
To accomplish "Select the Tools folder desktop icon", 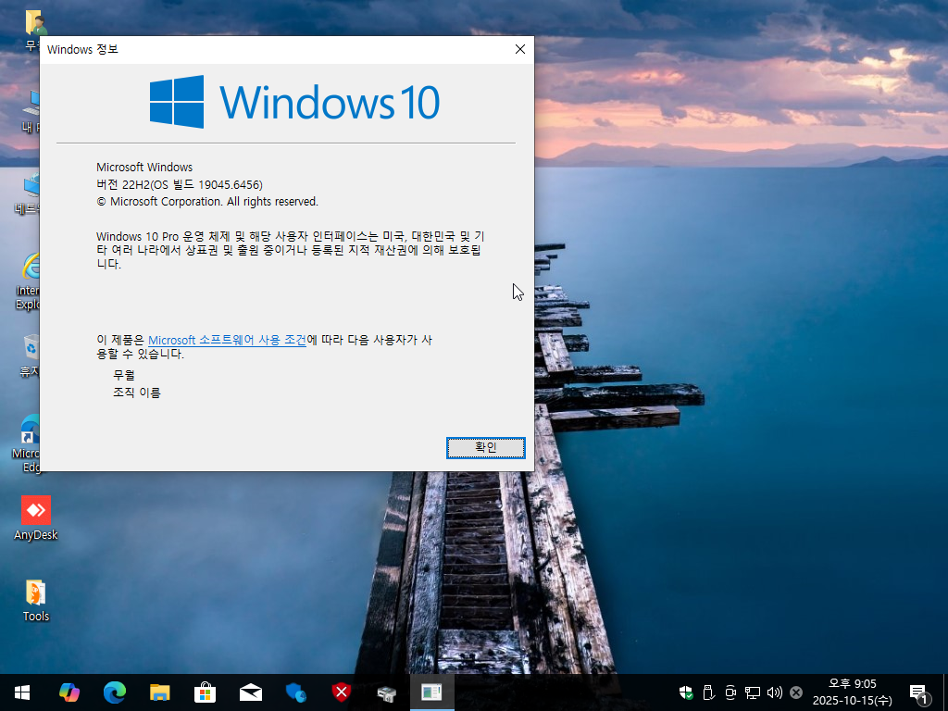I will click(36, 600).
